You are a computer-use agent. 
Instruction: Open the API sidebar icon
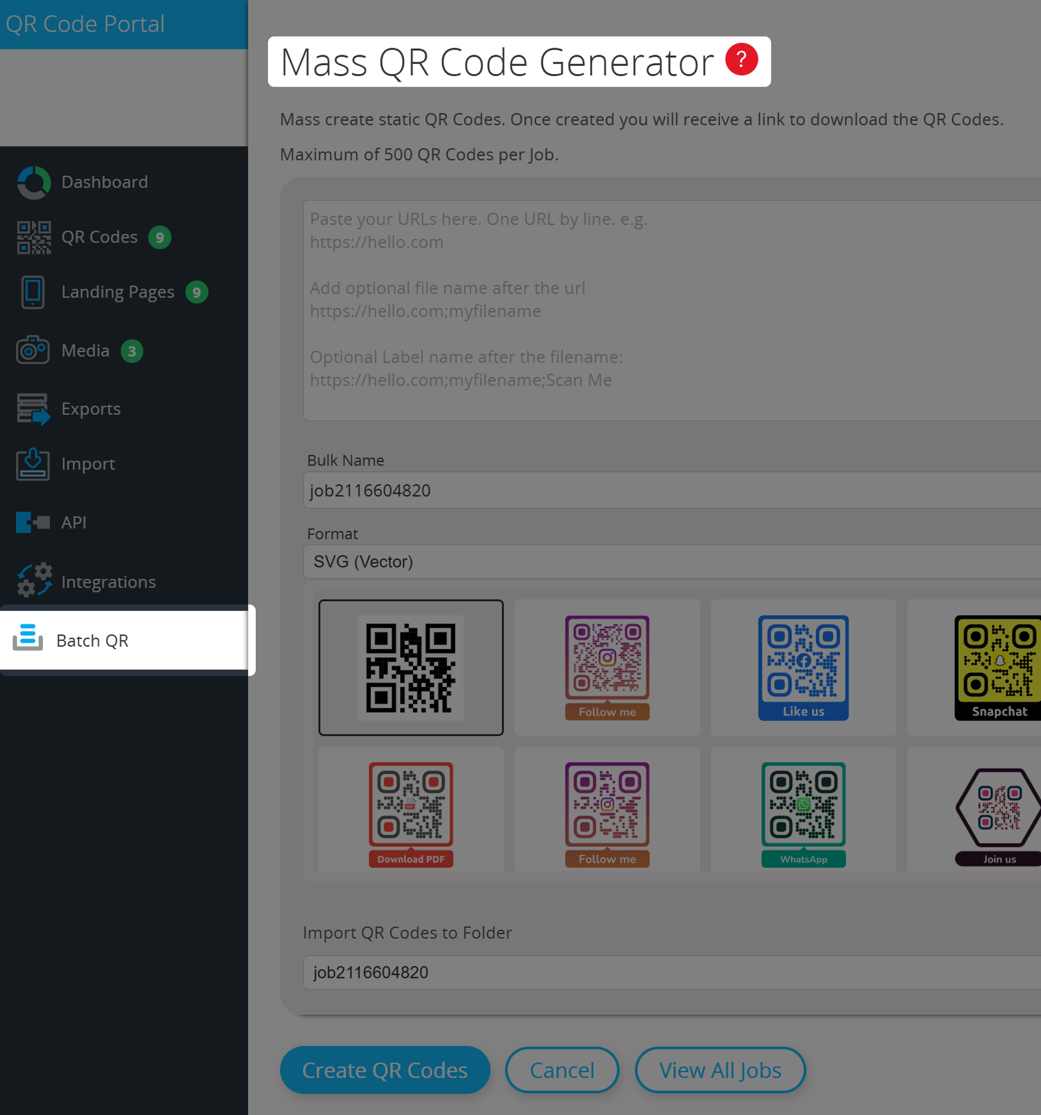(x=32, y=522)
